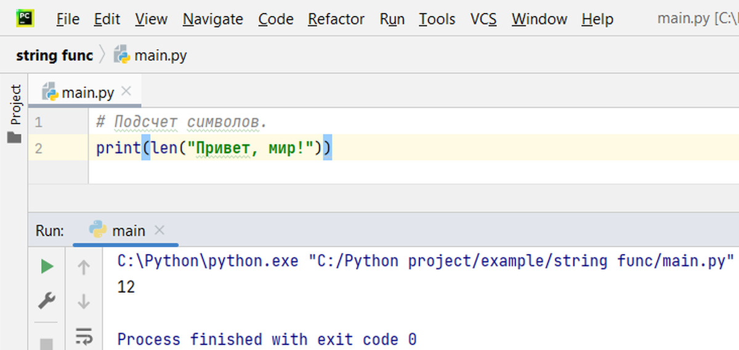Open the File menu
Viewport: 739px width, 350px height.
[68, 19]
